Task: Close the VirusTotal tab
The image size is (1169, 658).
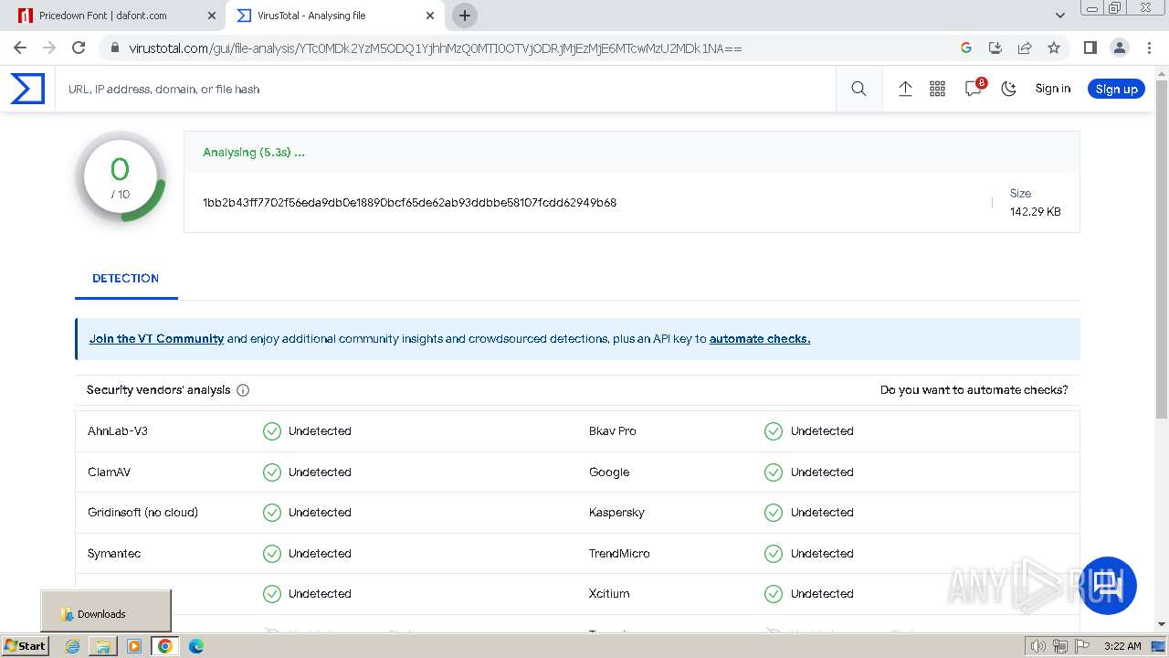Action: (431, 16)
